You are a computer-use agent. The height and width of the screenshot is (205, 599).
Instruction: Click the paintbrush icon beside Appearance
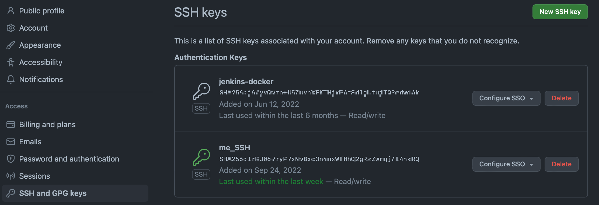coord(11,45)
